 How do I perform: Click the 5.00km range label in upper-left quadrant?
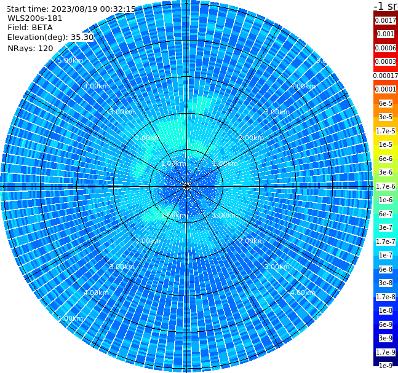coord(70,60)
